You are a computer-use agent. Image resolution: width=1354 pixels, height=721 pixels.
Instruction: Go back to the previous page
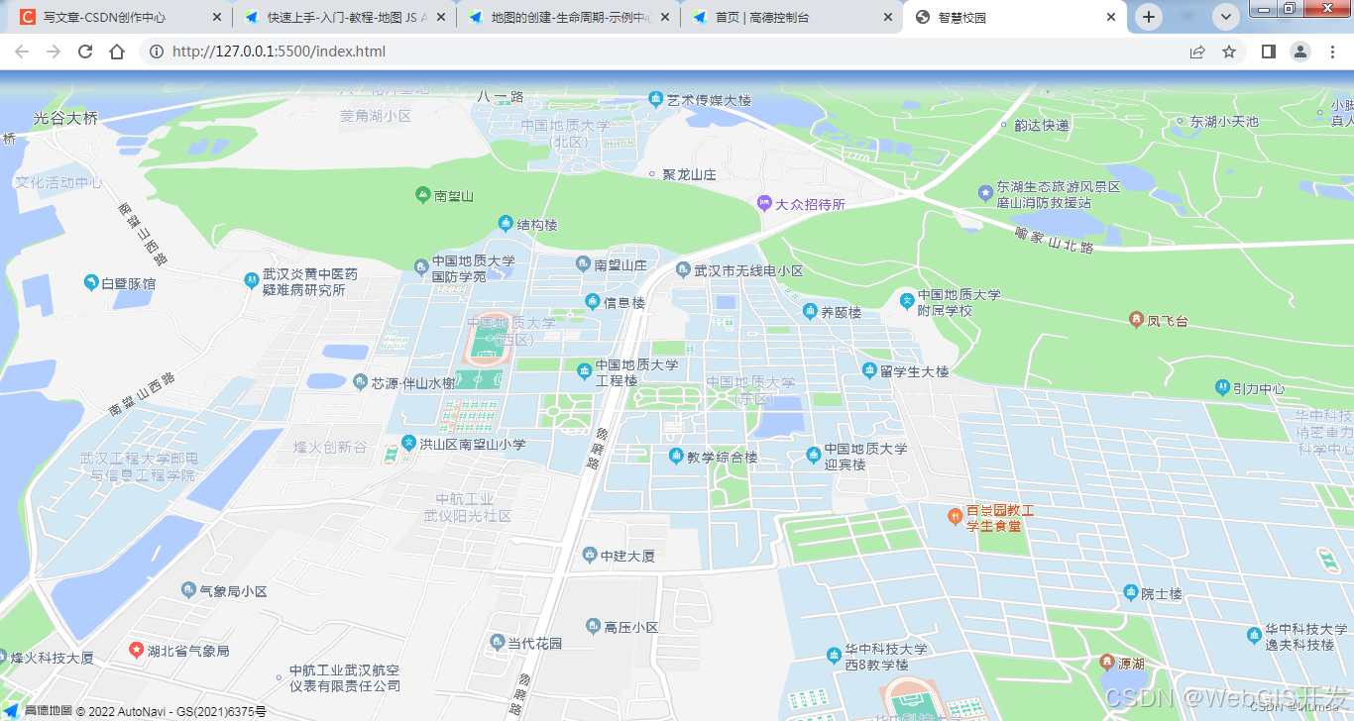click(22, 51)
